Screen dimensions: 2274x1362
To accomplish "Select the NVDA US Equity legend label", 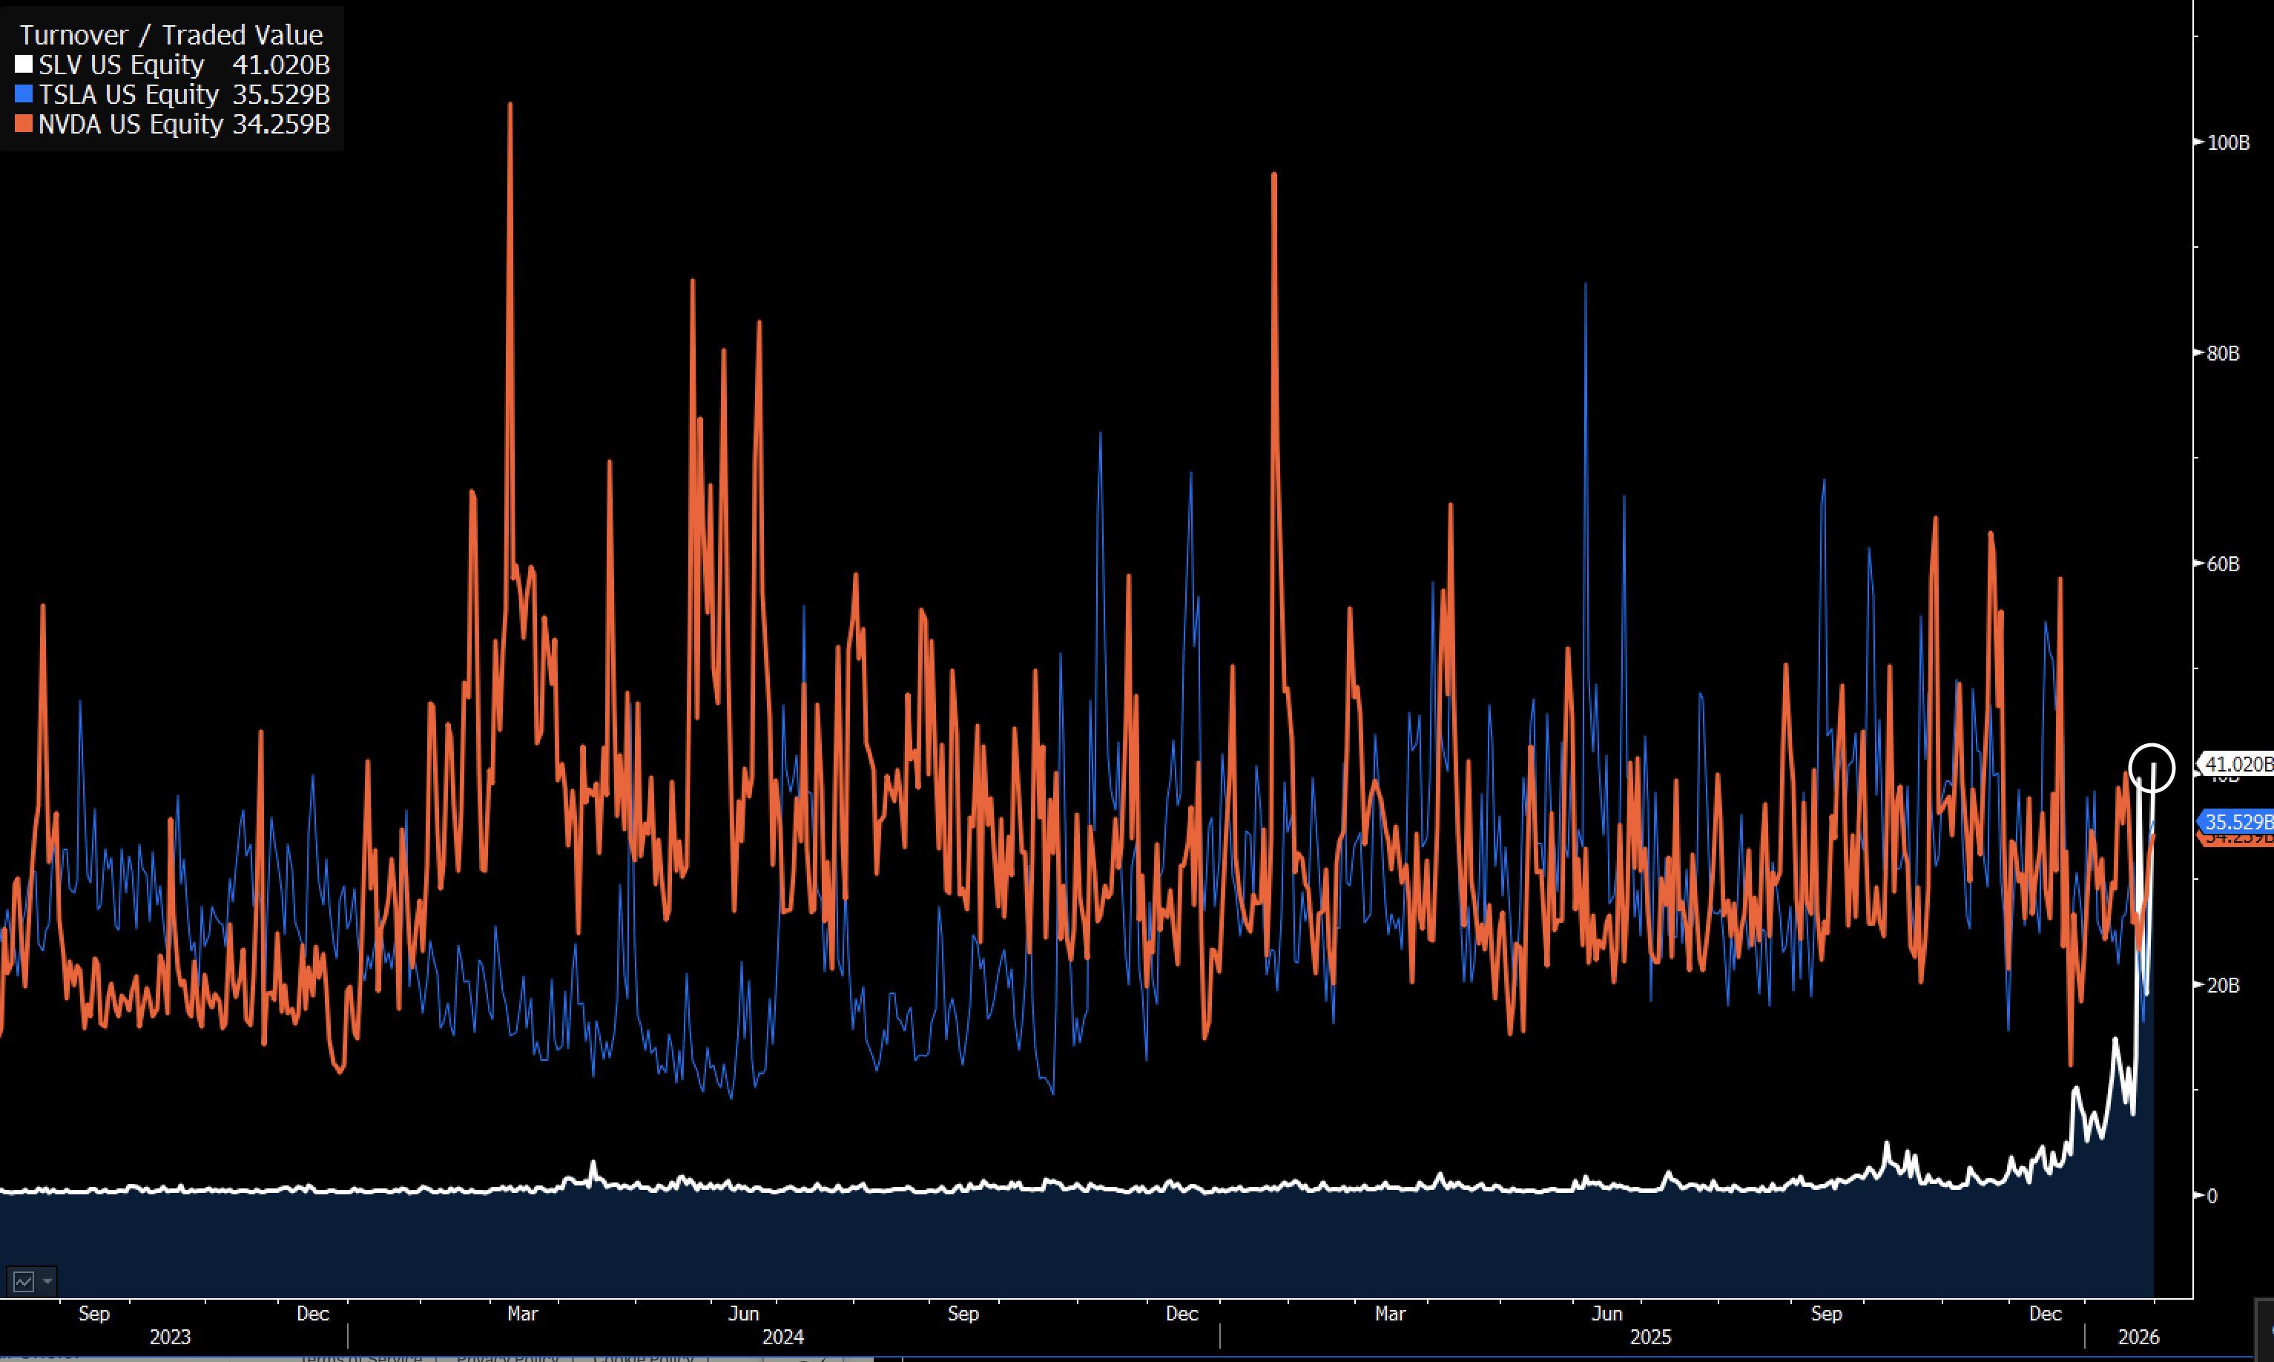I will [x=131, y=124].
